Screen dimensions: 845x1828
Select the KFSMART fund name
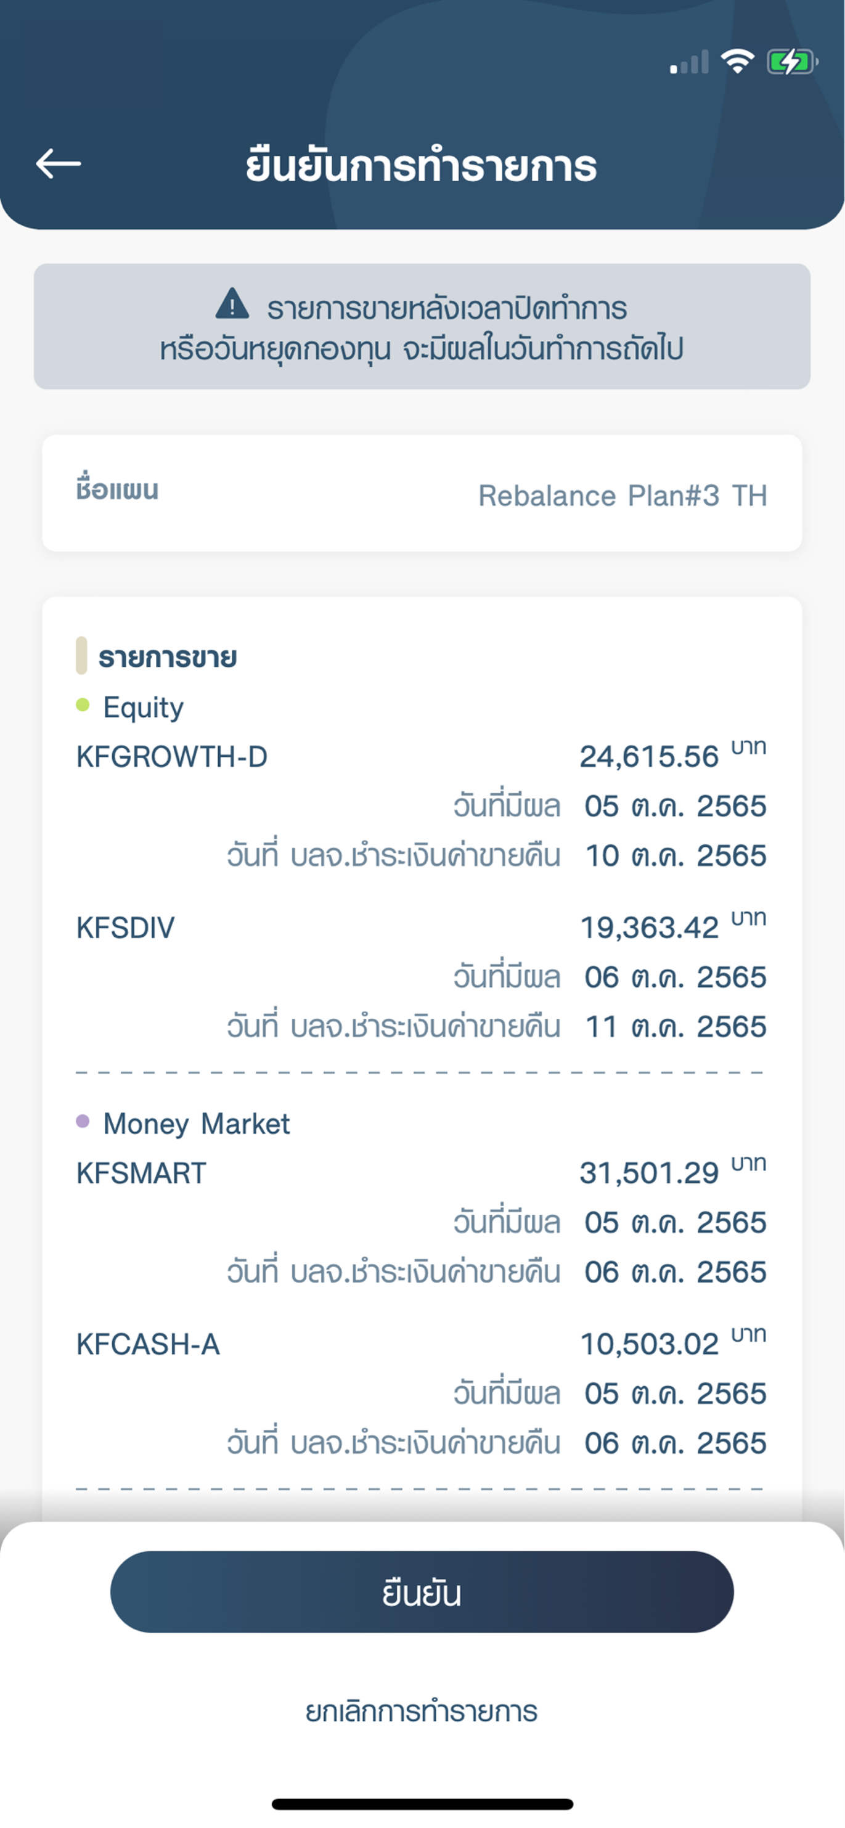click(141, 1173)
